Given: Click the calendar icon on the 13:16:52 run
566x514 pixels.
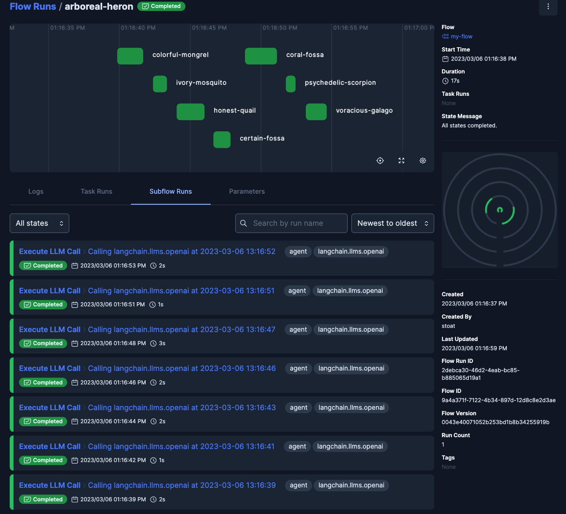Looking at the screenshot, I should 75,265.
